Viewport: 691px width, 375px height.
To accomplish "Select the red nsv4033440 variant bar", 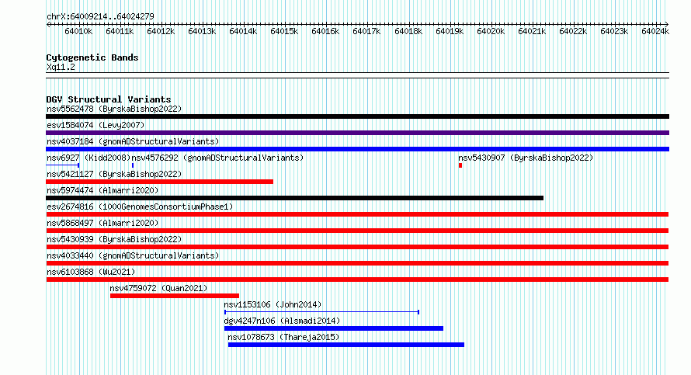I will 357,263.
